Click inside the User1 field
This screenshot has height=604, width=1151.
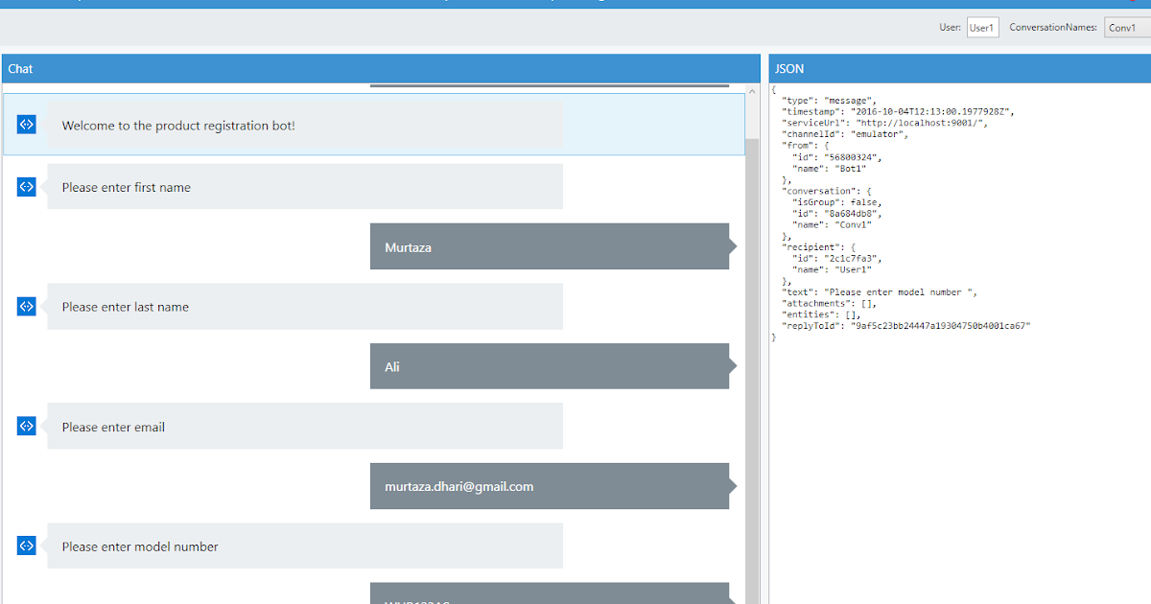click(x=982, y=28)
